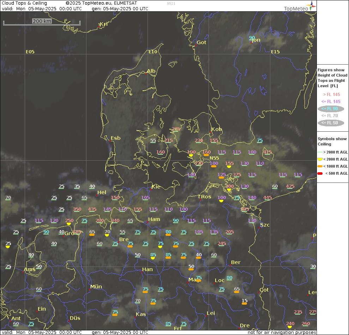Click the Szc city marker
Screen dimensions: 349x335
point(259,227)
